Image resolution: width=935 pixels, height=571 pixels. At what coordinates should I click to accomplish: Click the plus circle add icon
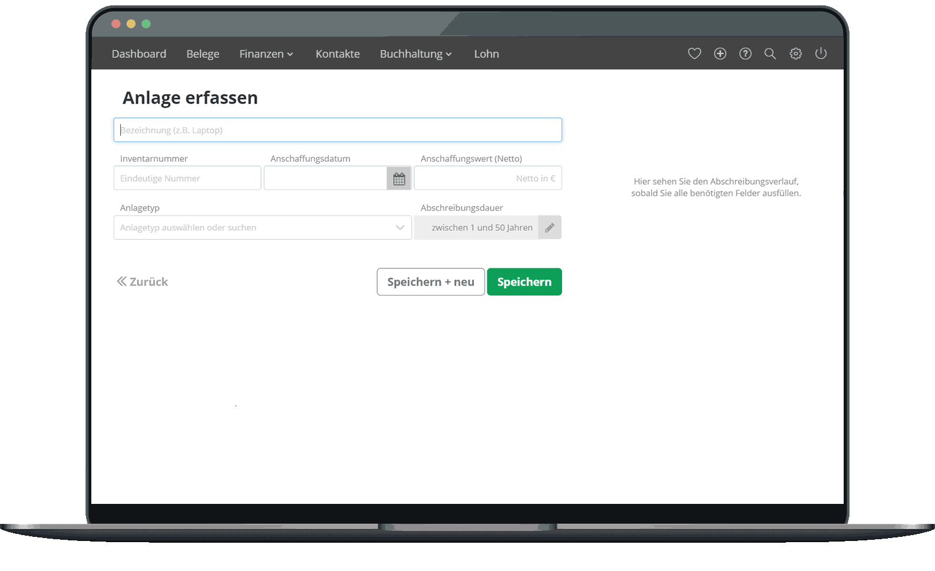pyautogui.click(x=720, y=54)
